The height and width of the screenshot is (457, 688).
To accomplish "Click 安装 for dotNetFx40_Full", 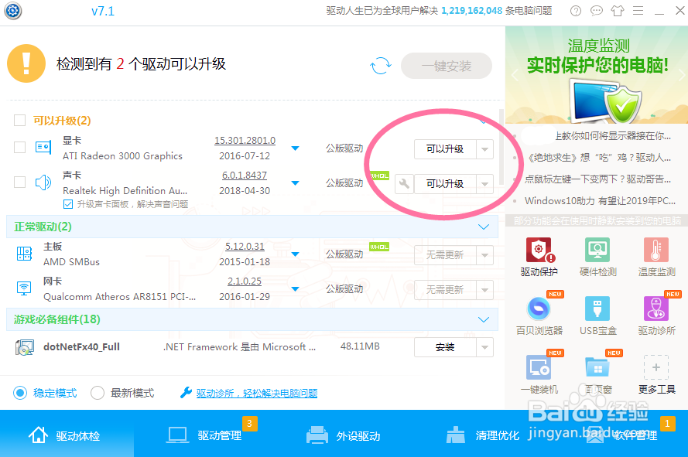I will pyautogui.click(x=445, y=347).
